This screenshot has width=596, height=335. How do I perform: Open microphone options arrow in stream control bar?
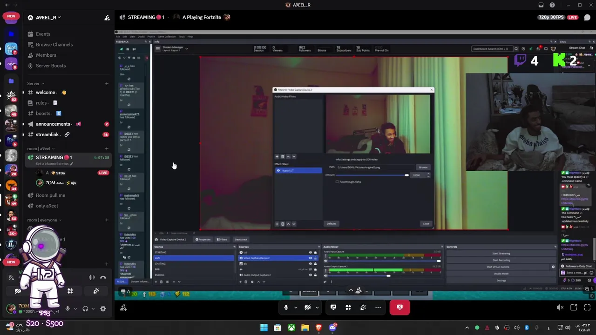(x=295, y=308)
